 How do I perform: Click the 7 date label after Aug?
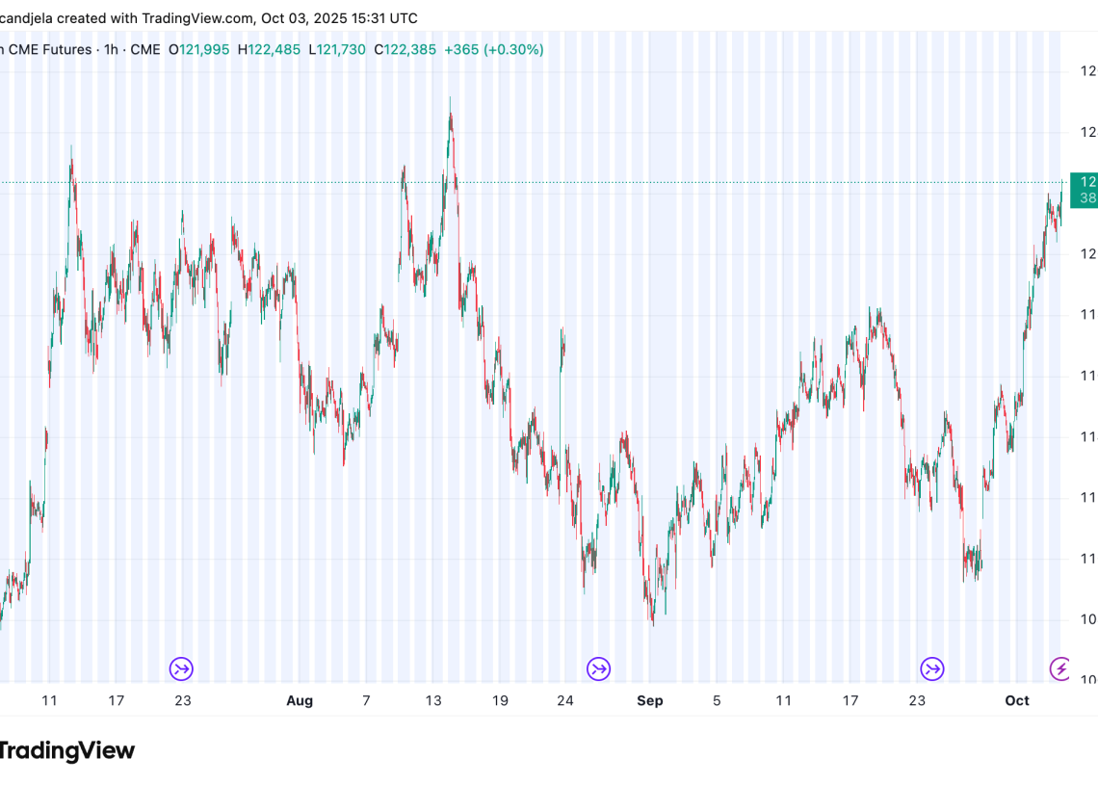pos(366,700)
